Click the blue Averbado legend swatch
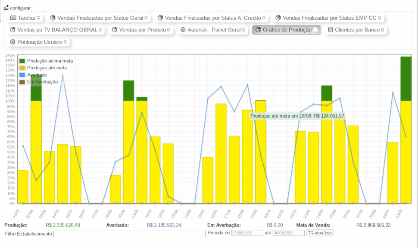Image resolution: width=418 pixels, height=248 pixels. click(22, 75)
